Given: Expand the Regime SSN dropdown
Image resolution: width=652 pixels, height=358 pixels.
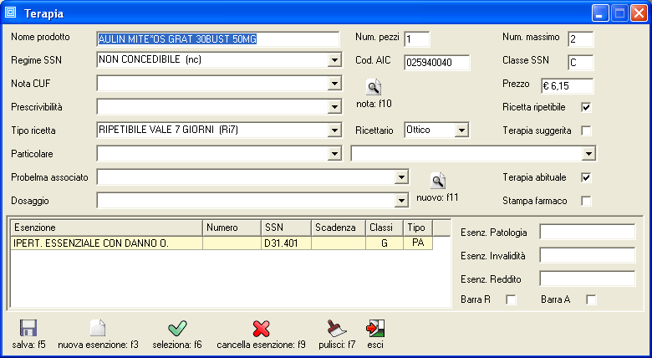Looking at the screenshot, I should click(334, 60).
